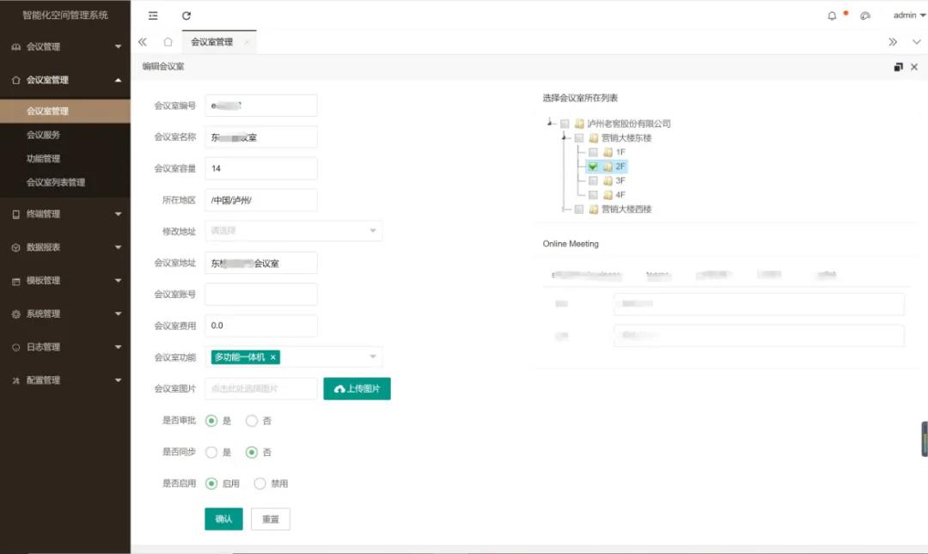Image resolution: width=928 pixels, height=554 pixels.
Task: Click the refresh icon in top bar
Action: pos(186,15)
